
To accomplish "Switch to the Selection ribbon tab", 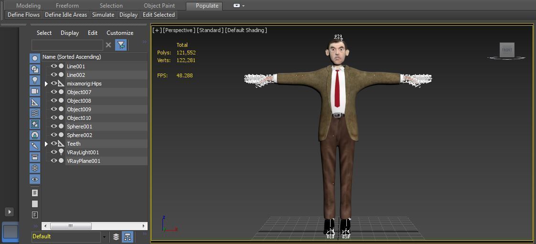I will [x=111, y=6].
